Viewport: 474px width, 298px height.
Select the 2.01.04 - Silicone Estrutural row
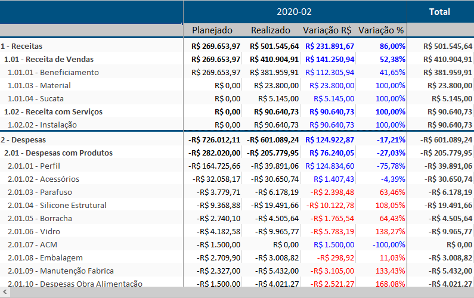coord(57,205)
